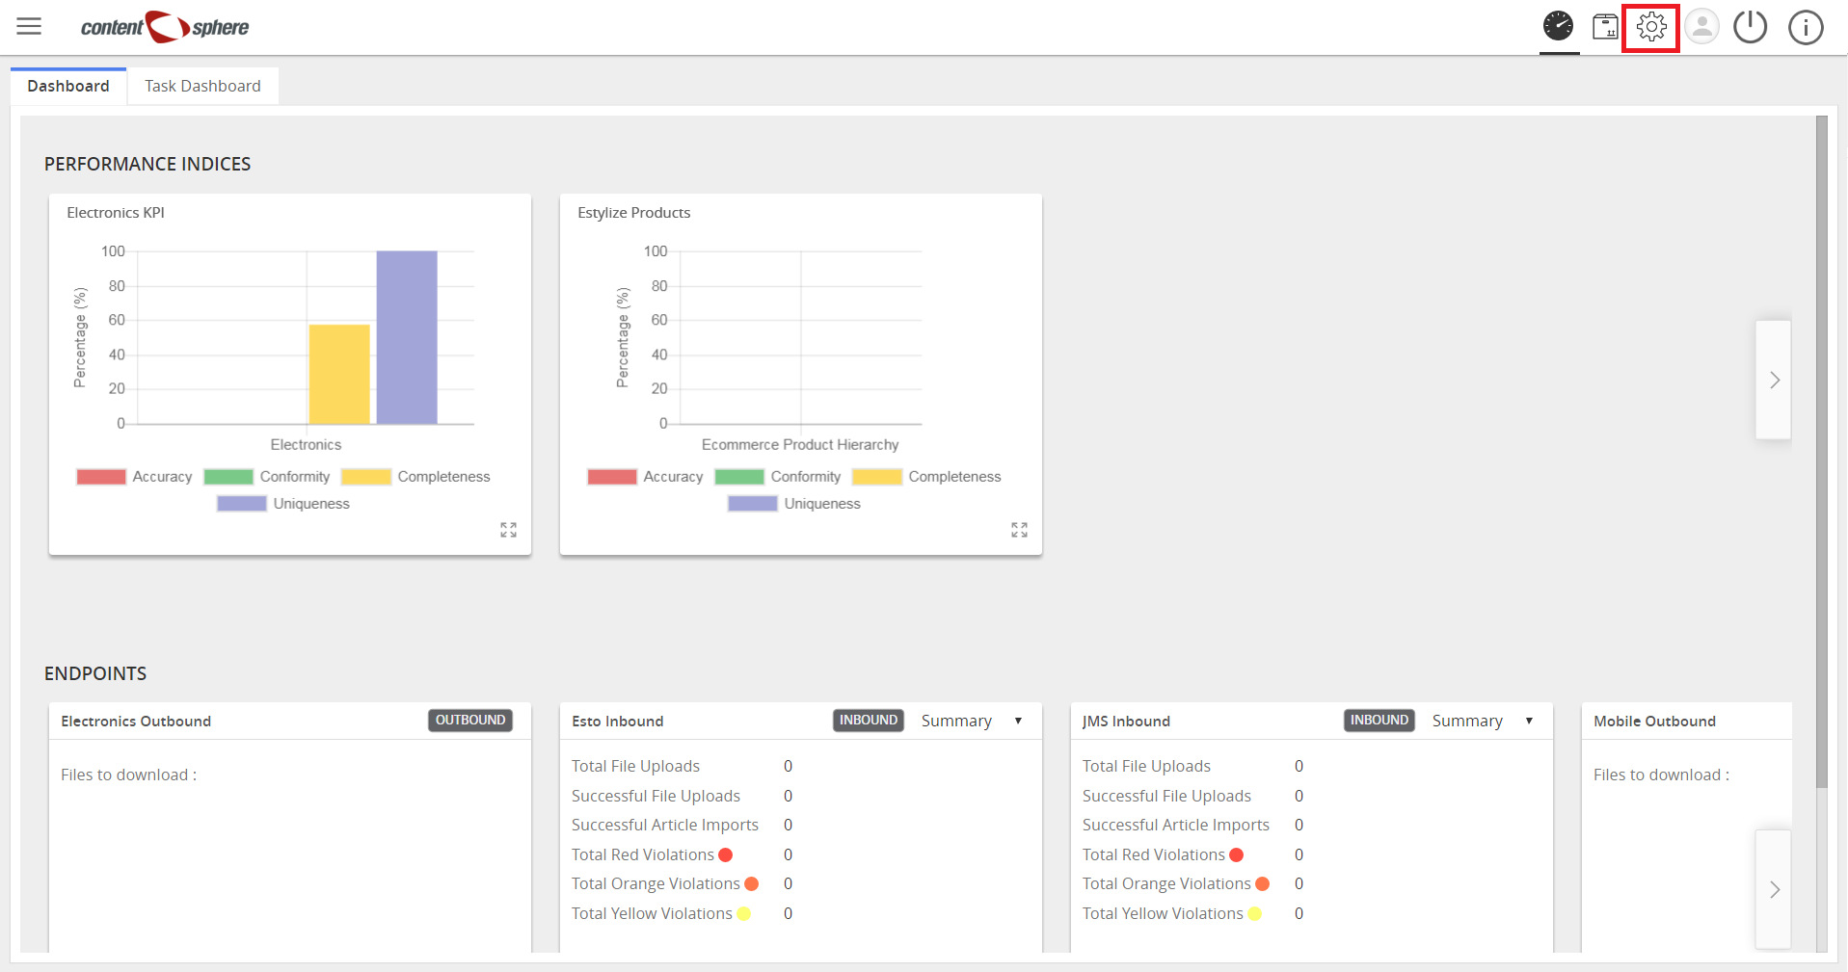
Task: Switch to the Task Dashboard tab
Action: click(202, 86)
